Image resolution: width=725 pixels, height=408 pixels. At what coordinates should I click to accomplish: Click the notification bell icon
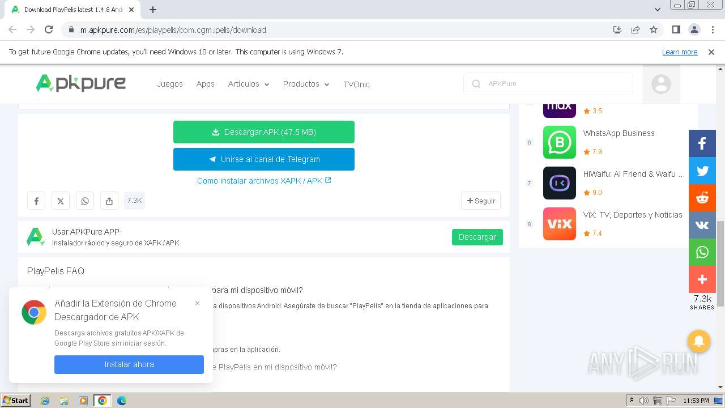point(699,341)
